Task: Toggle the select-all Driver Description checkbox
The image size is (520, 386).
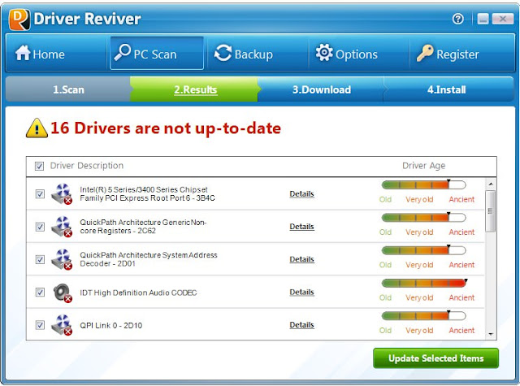Action: (39, 166)
